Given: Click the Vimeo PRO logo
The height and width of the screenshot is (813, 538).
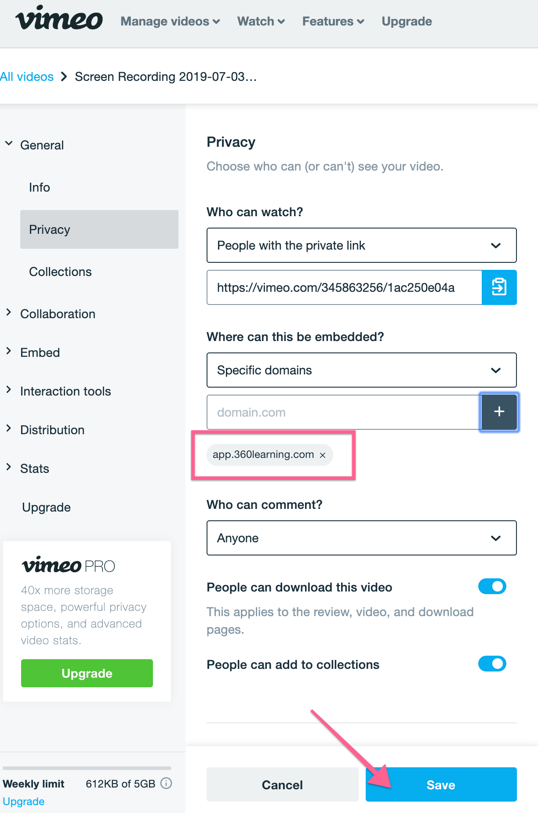Looking at the screenshot, I should 69,565.
